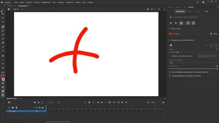Step forward one frame
This screenshot has height=123, width=219.
[x=126, y=102]
